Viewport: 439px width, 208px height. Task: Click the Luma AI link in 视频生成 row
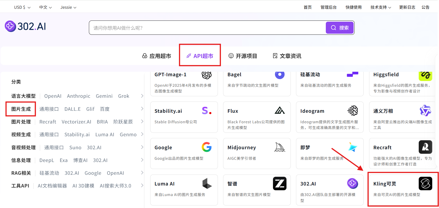(105, 134)
